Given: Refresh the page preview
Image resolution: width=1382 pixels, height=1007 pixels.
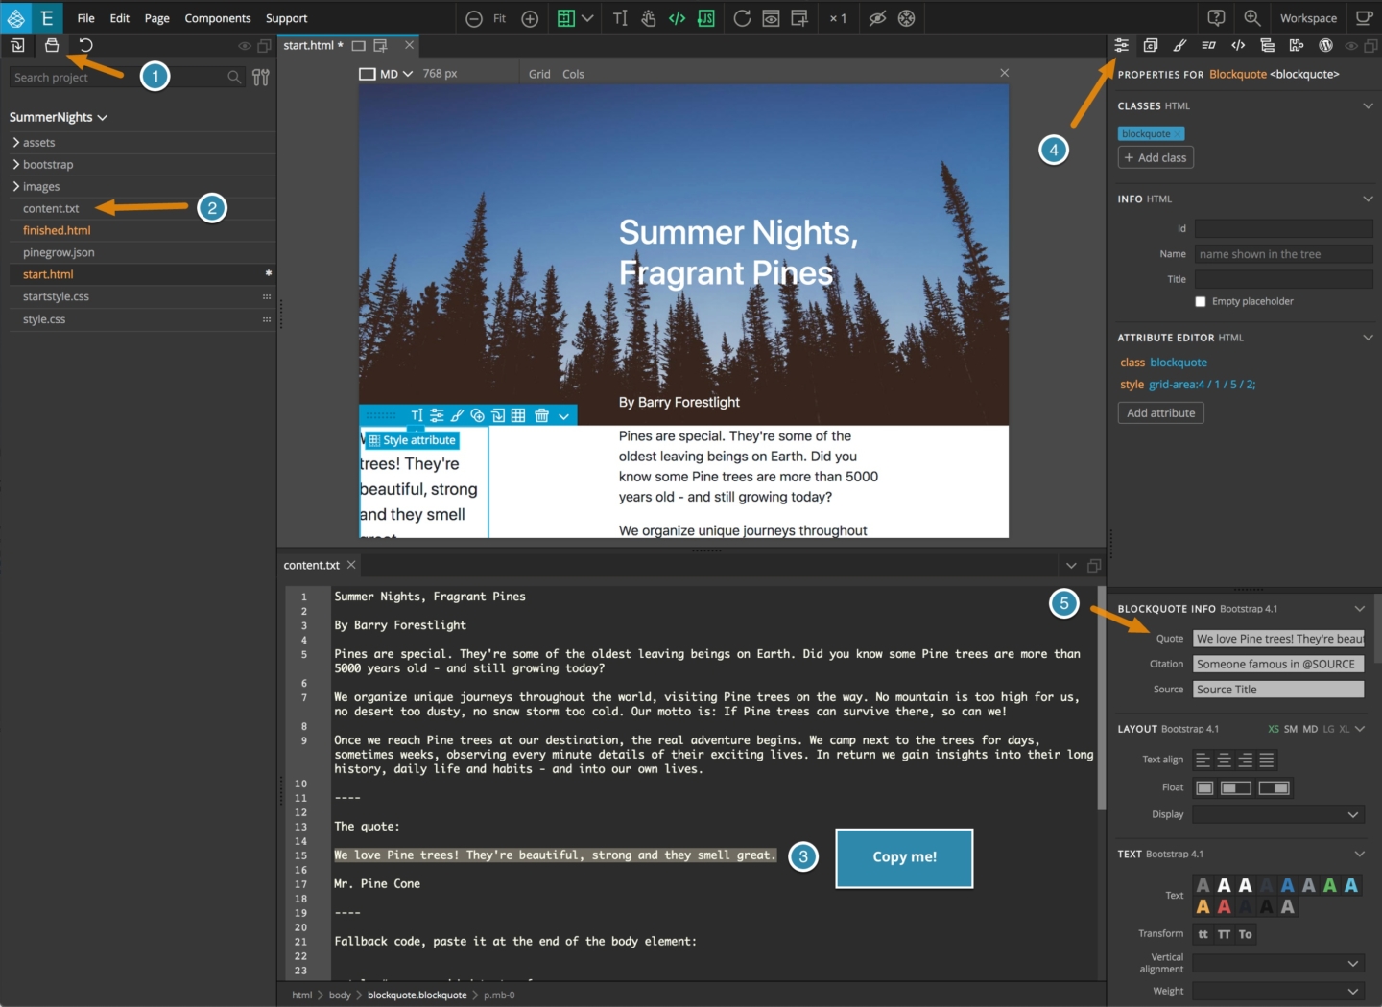Looking at the screenshot, I should [742, 18].
